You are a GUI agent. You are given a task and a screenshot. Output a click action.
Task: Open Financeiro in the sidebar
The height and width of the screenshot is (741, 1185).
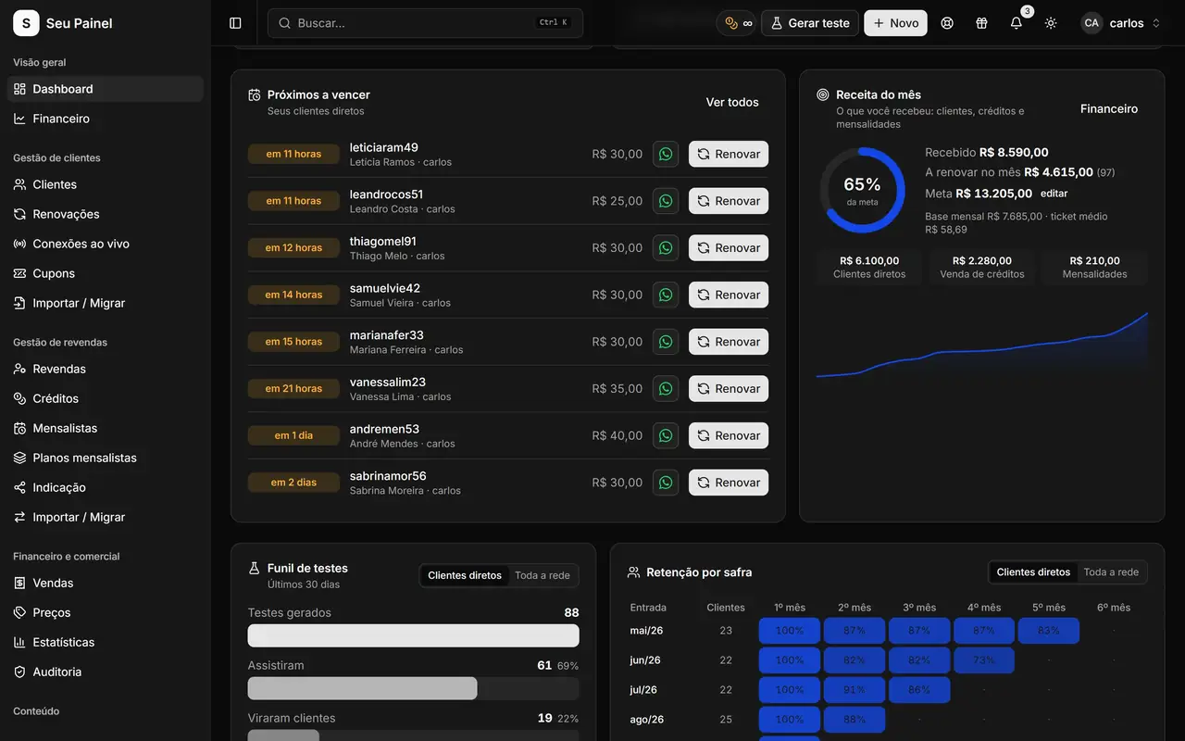106,119
